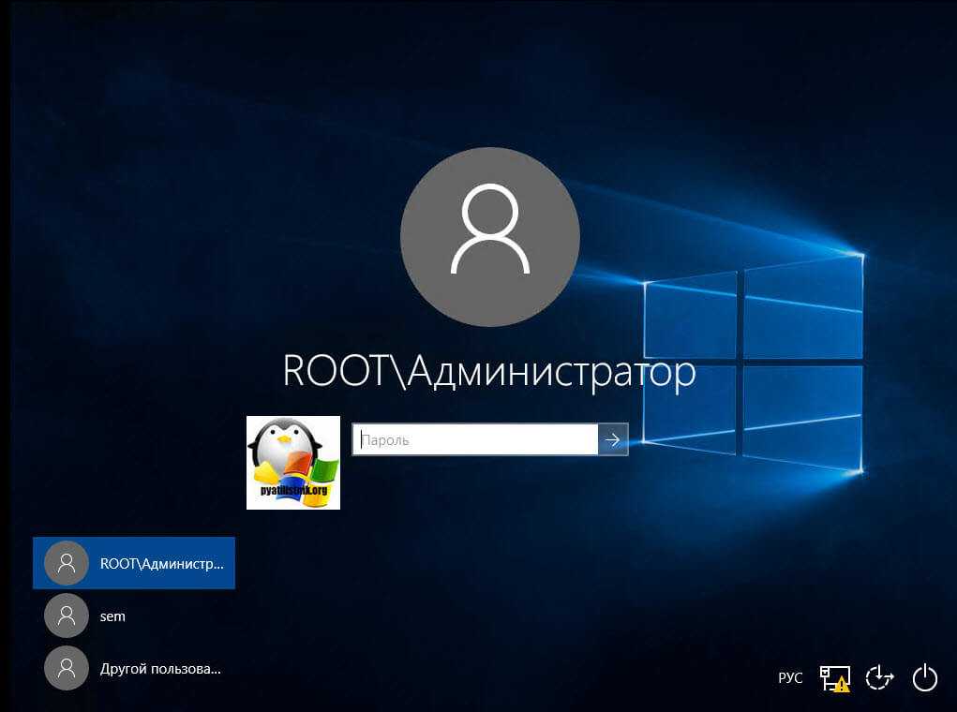Viewport: 957px width, 712px height.
Task: Click the Windows logo in the wallpaper
Action: coord(753,365)
